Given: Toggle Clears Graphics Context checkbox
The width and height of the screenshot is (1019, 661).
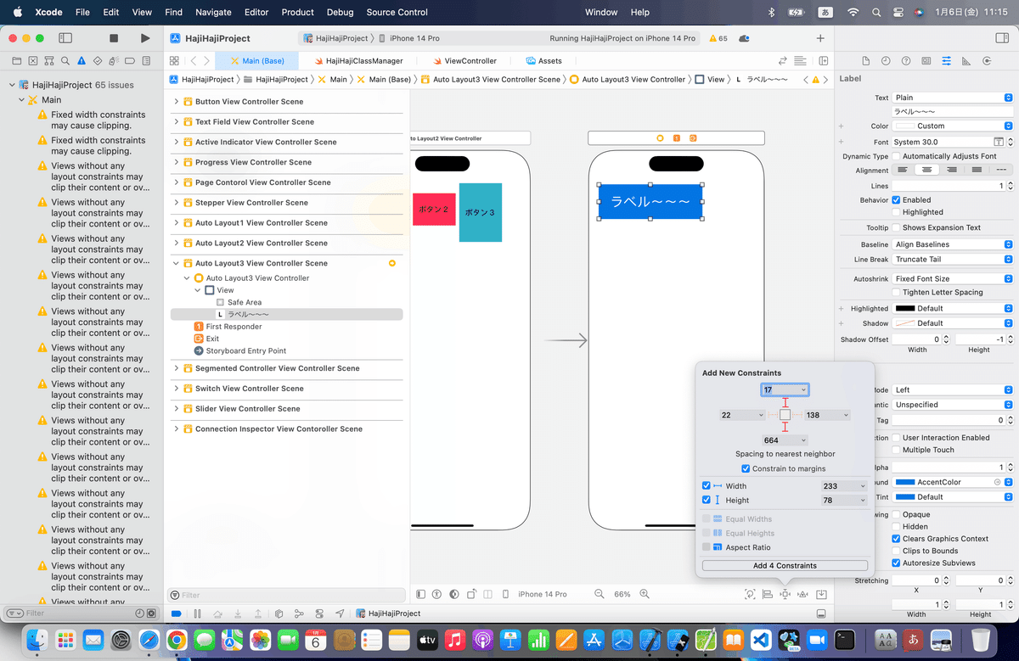Looking at the screenshot, I should click(896, 539).
